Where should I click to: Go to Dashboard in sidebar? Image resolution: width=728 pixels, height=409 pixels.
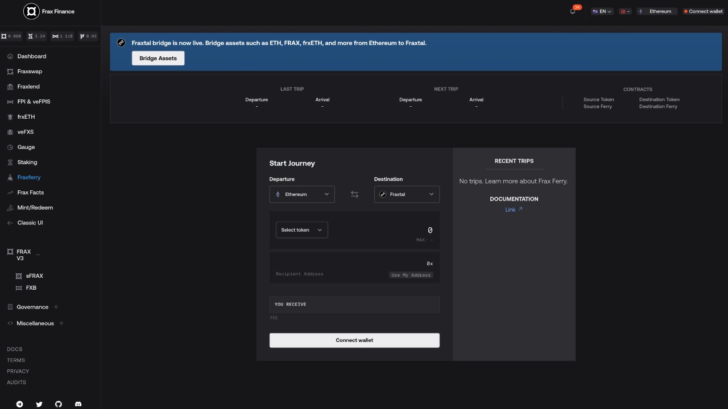tap(32, 56)
